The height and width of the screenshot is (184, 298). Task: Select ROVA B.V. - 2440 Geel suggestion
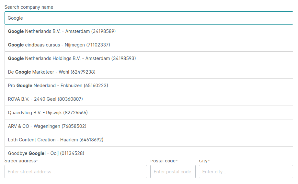coord(149,99)
